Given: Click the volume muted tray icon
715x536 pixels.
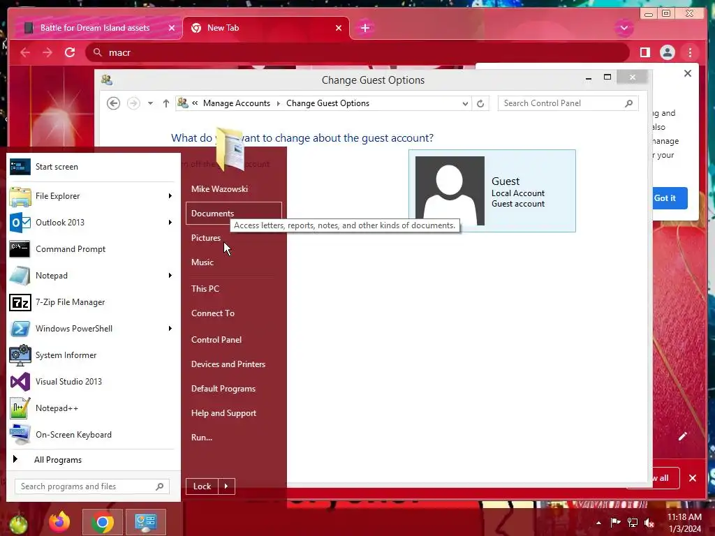Looking at the screenshot, I should pyautogui.click(x=649, y=523).
